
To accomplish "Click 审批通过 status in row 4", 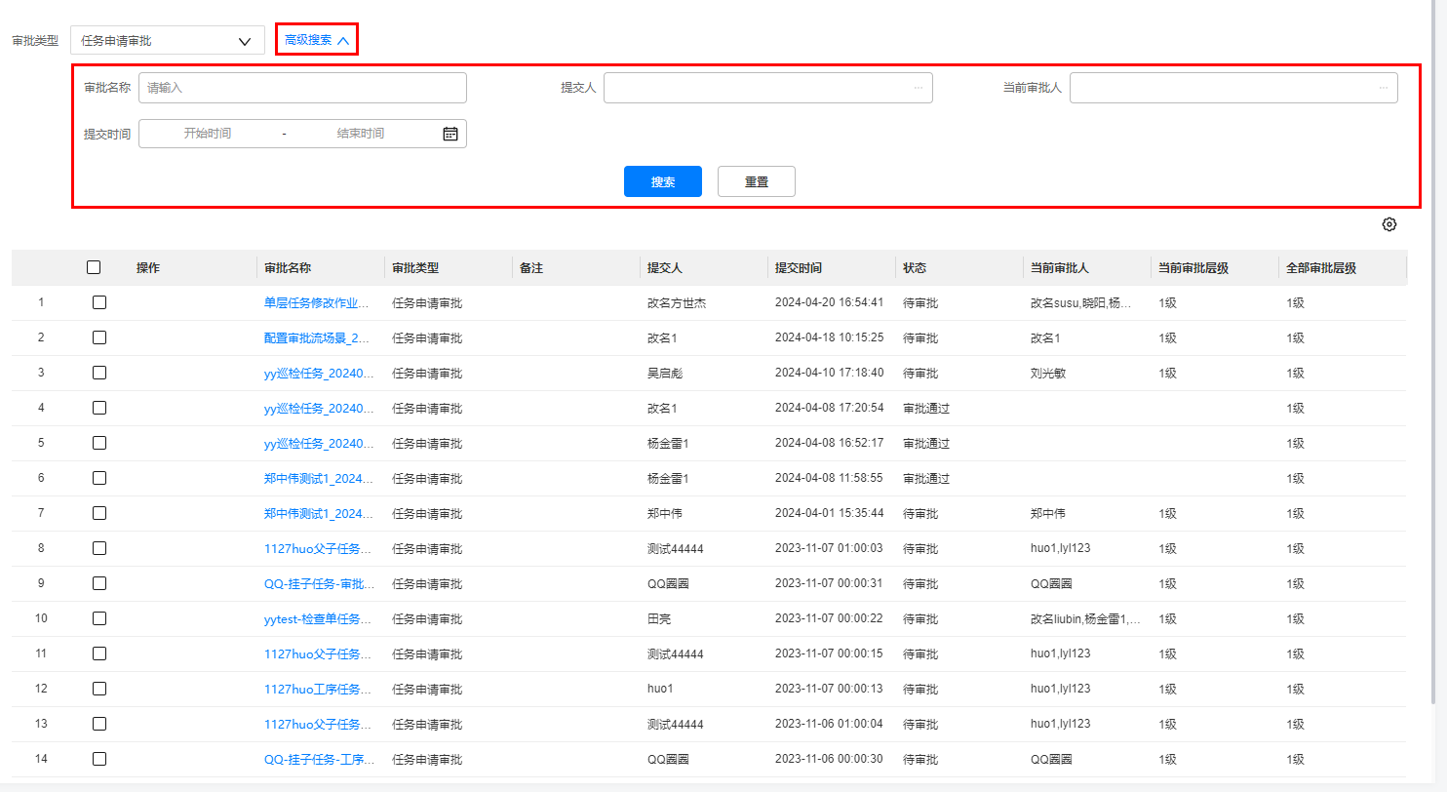I will [926, 408].
